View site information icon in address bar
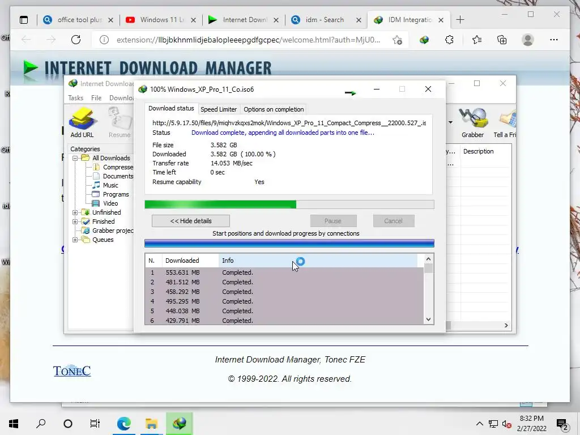 (104, 40)
